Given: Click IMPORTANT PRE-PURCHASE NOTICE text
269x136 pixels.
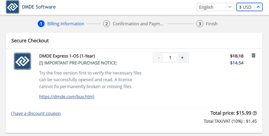Looking at the screenshot, I should coord(78,63).
